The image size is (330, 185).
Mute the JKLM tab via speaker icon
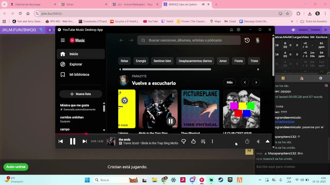pyautogui.click(x=203, y=4)
